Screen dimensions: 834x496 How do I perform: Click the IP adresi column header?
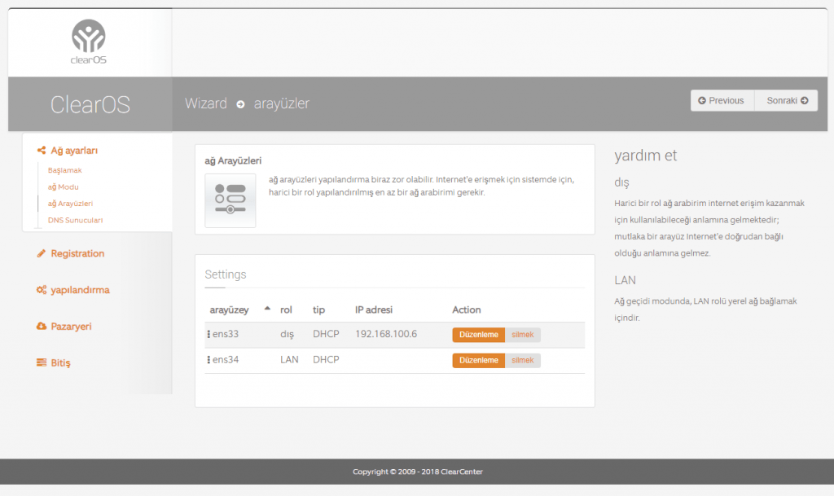374,309
